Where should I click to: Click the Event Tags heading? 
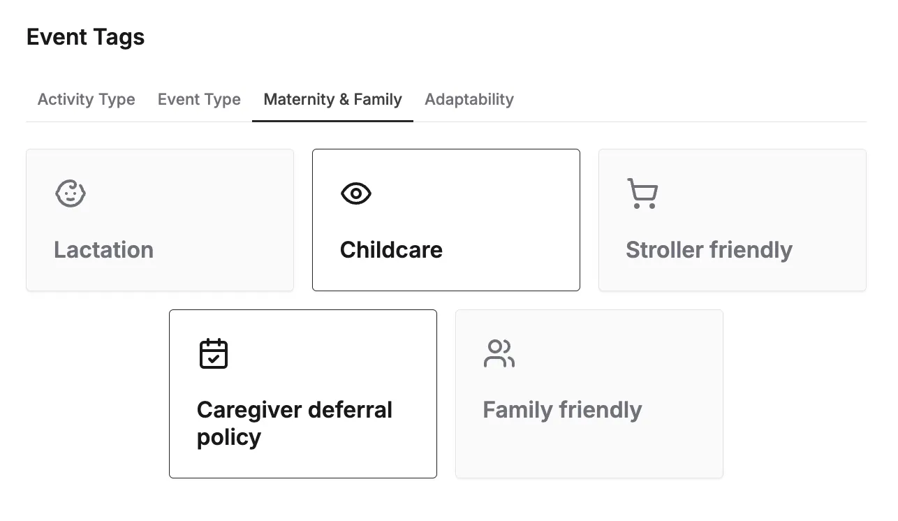click(x=86, y=37)
